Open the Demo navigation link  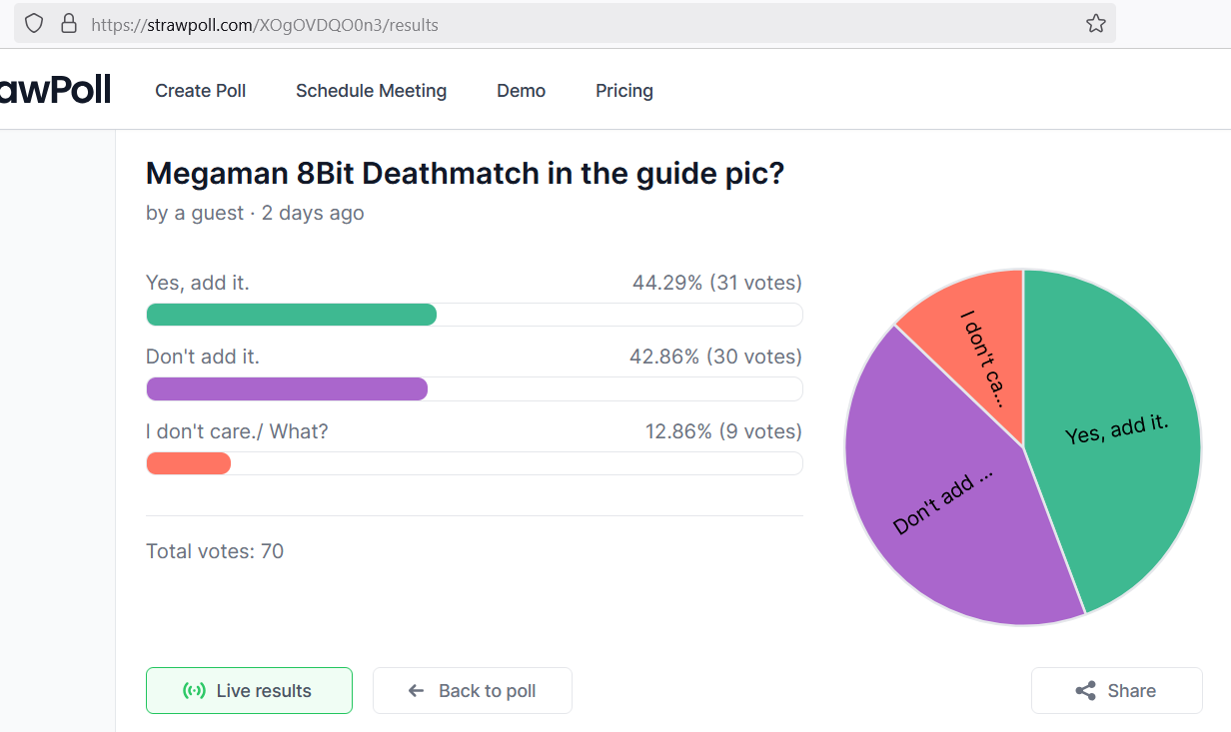tap(521, 91)
